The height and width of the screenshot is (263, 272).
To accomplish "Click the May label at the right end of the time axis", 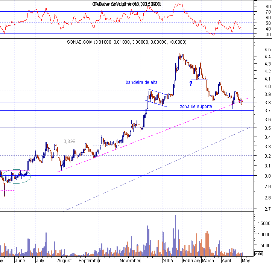I will (x=246, y=261).
